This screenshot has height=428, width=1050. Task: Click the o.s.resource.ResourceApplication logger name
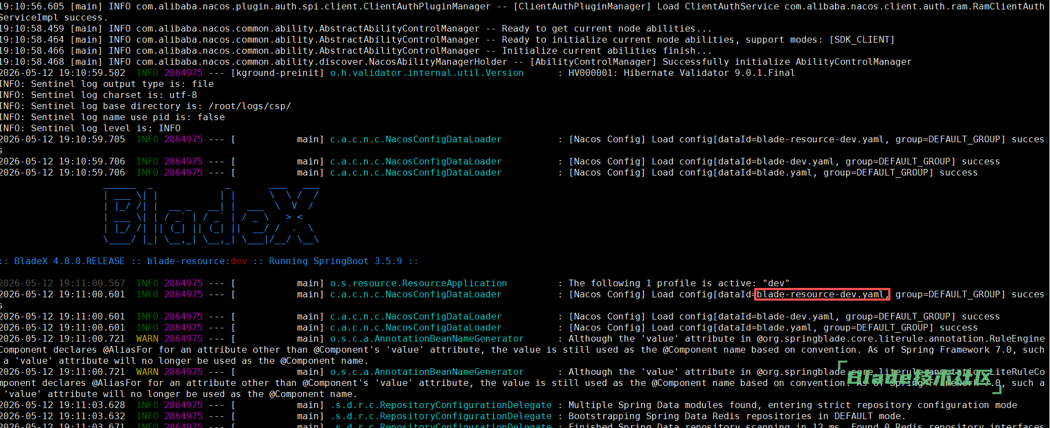tap(418, 283)
